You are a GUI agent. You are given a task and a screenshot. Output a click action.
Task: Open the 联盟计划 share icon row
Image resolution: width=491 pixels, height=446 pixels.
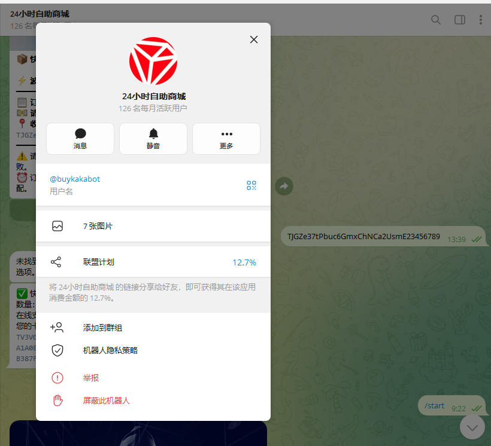tap(153, 262)
